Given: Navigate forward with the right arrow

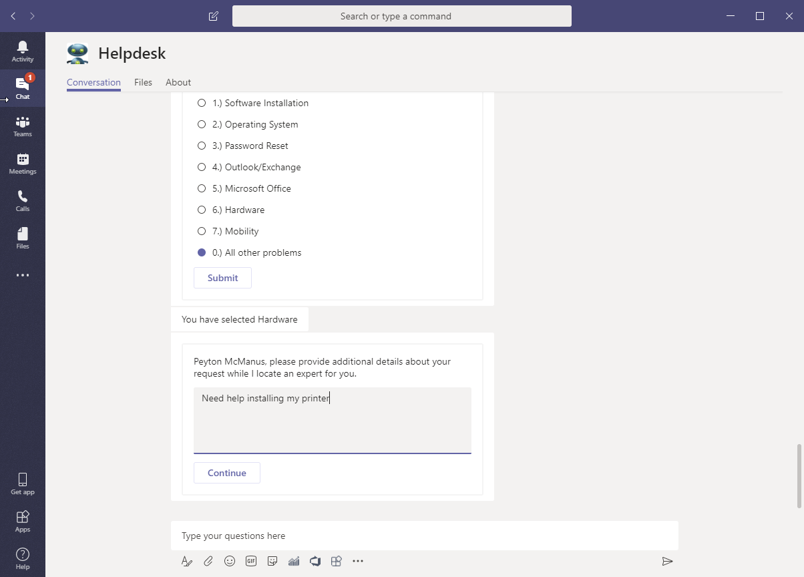Looking at the screenshot, I should click(x=32, y=16).
